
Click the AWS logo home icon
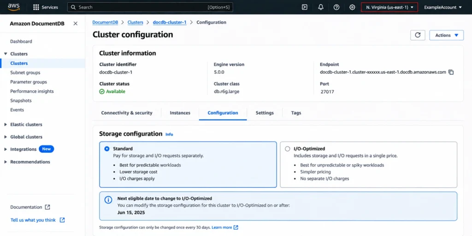click(x=13, y=7)
